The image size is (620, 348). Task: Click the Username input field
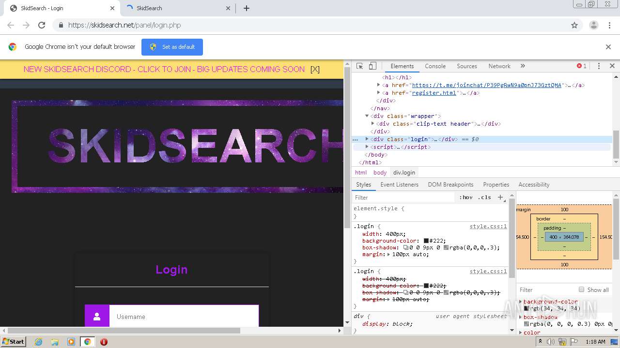(184, 317)
